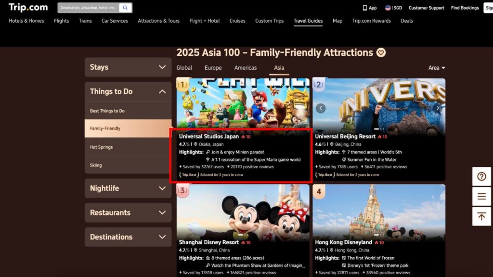Click Osaka, Japan location pin icon
493x277 pixels.
pyautogui.click(x=195, y=144)
